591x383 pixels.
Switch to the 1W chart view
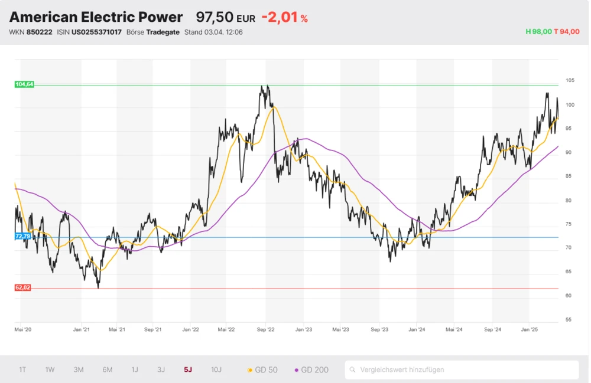50,369
